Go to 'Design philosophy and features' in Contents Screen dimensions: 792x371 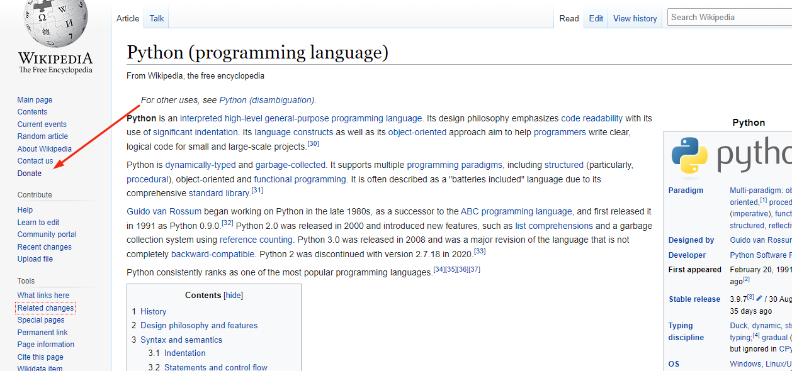tap(199, 325)
